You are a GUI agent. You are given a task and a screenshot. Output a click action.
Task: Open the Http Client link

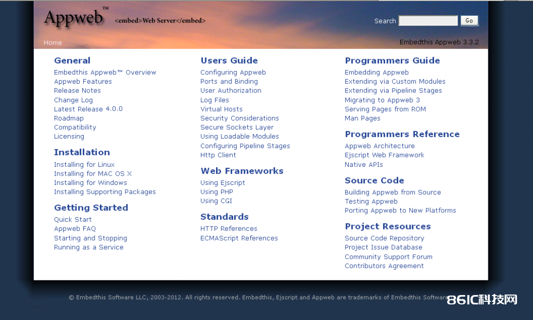218,155
